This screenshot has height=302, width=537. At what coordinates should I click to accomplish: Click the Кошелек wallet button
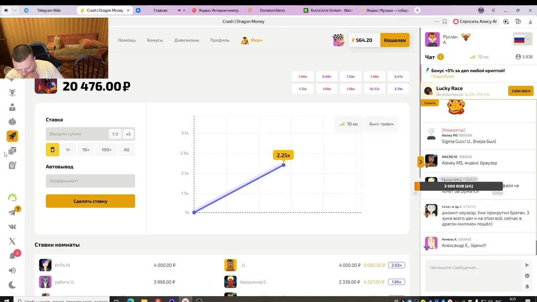pos(395,40)
